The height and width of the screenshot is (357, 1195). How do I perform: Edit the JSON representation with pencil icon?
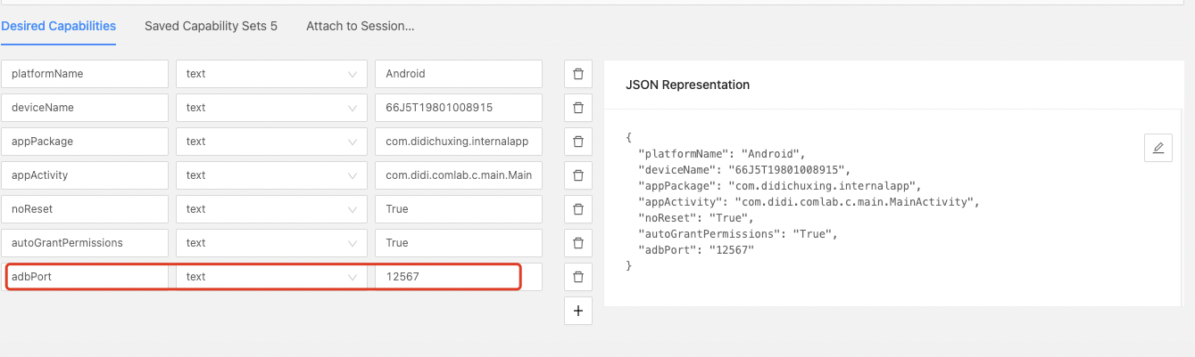pyautogui.click(x=1158, y=148)
